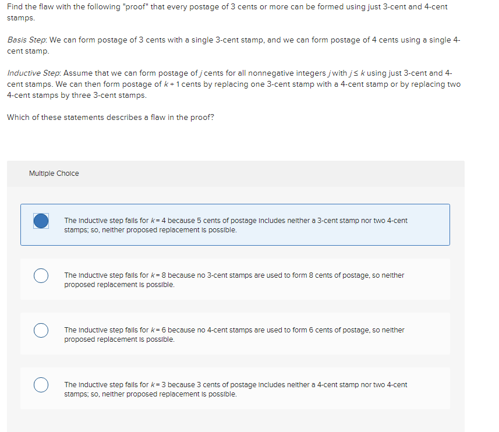Click the opening "Find the flaw" sentence
The image size is (499, 432).
pos(227,12)
